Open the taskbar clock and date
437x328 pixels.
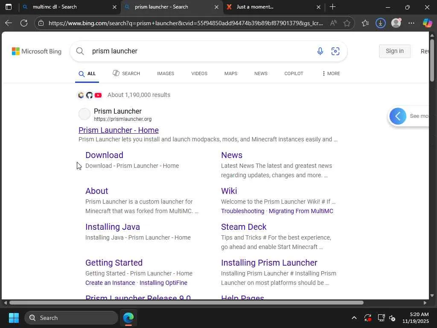[x=415, y=318]
